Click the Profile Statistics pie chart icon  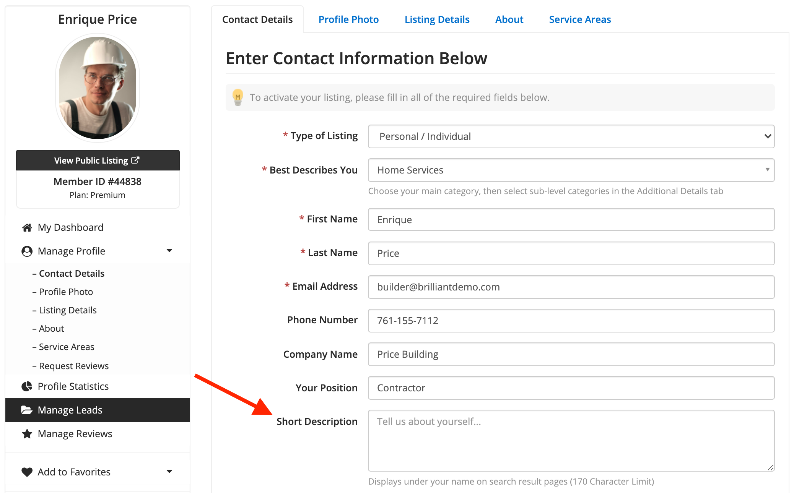click(27, 386)
